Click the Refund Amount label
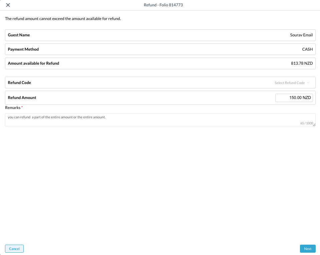This screenshot has width=320, height=255. (x=22, y=98)
